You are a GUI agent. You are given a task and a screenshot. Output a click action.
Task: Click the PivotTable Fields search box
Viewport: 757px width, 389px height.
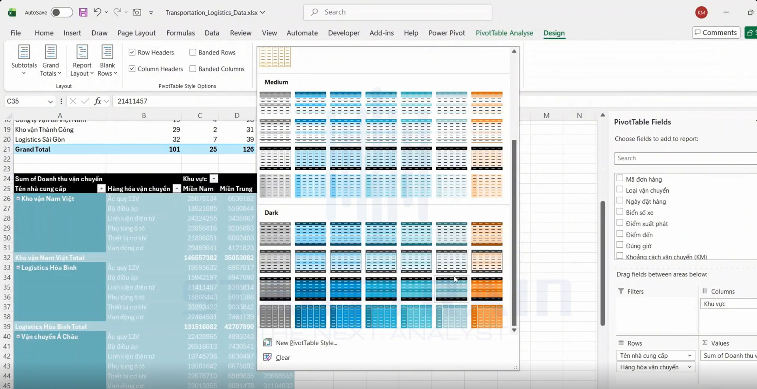[686, 158]
